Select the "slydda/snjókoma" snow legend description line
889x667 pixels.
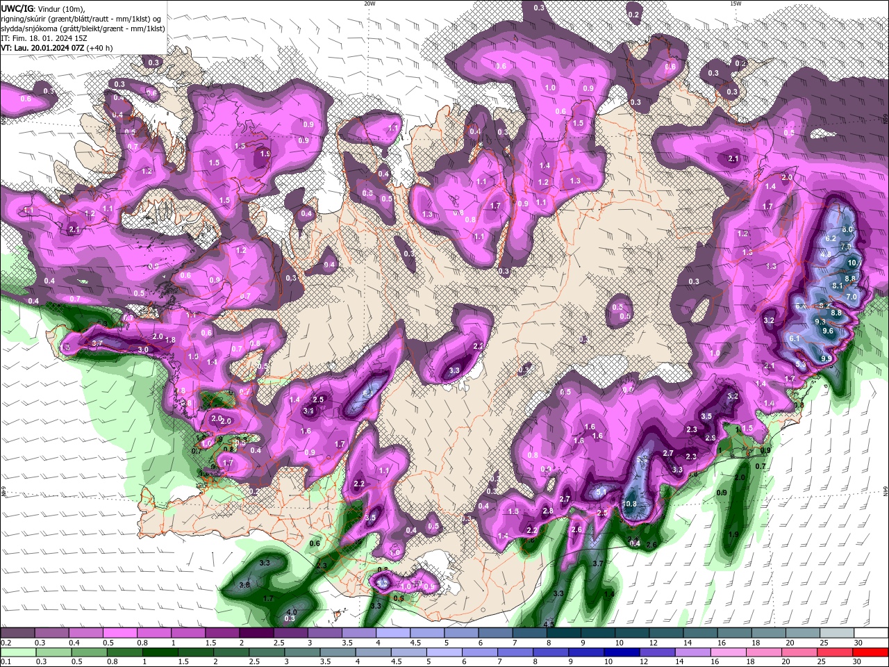pos(83,28)
